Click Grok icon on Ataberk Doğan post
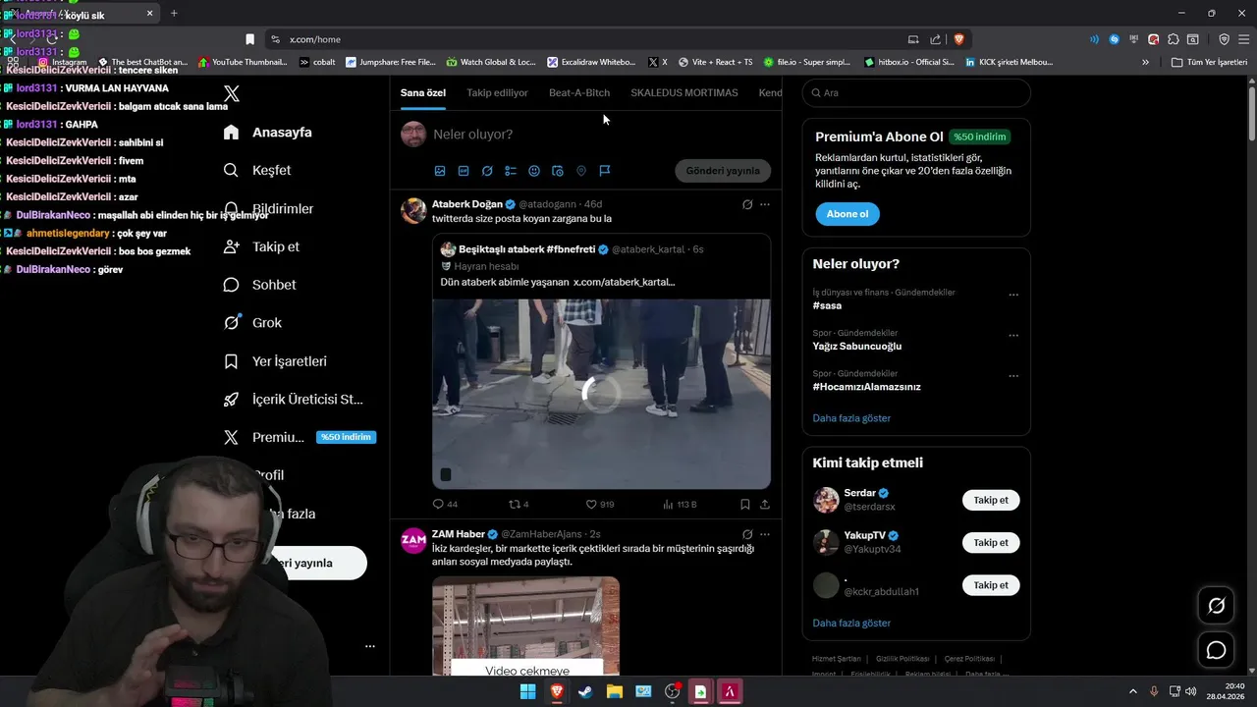1257x707 pixels. 747,205
